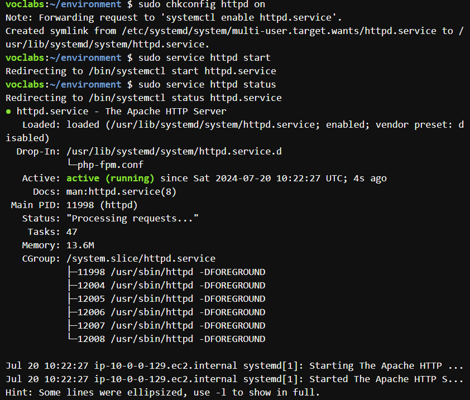Click 'httpd.service - The Apache HTTP Server' heading

pyautogui.click(x=121, y=112)
